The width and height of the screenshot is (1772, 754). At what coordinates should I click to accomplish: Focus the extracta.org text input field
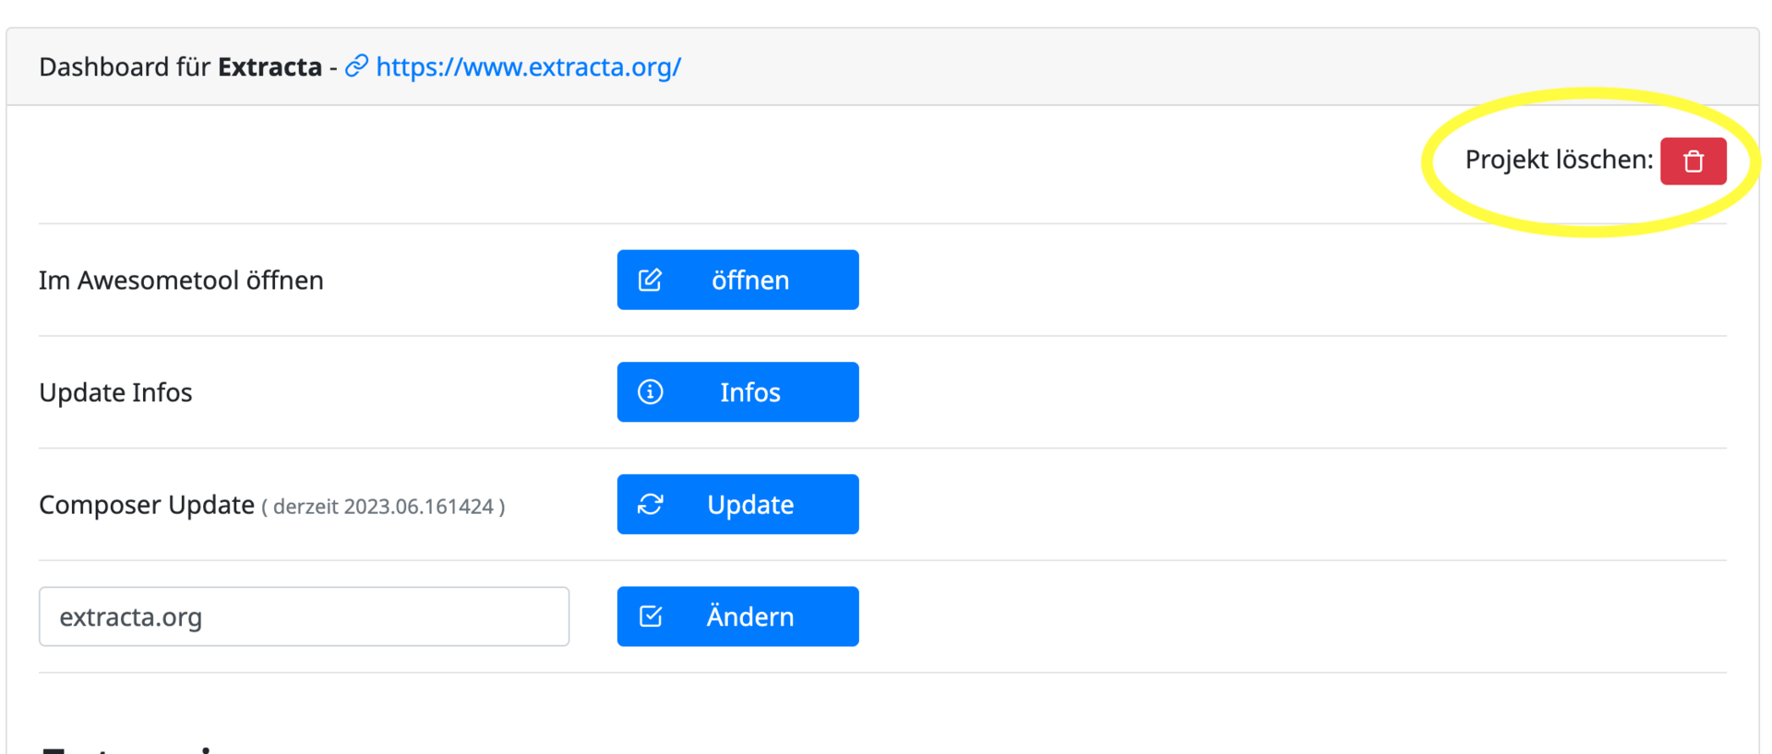click(304, 616)
